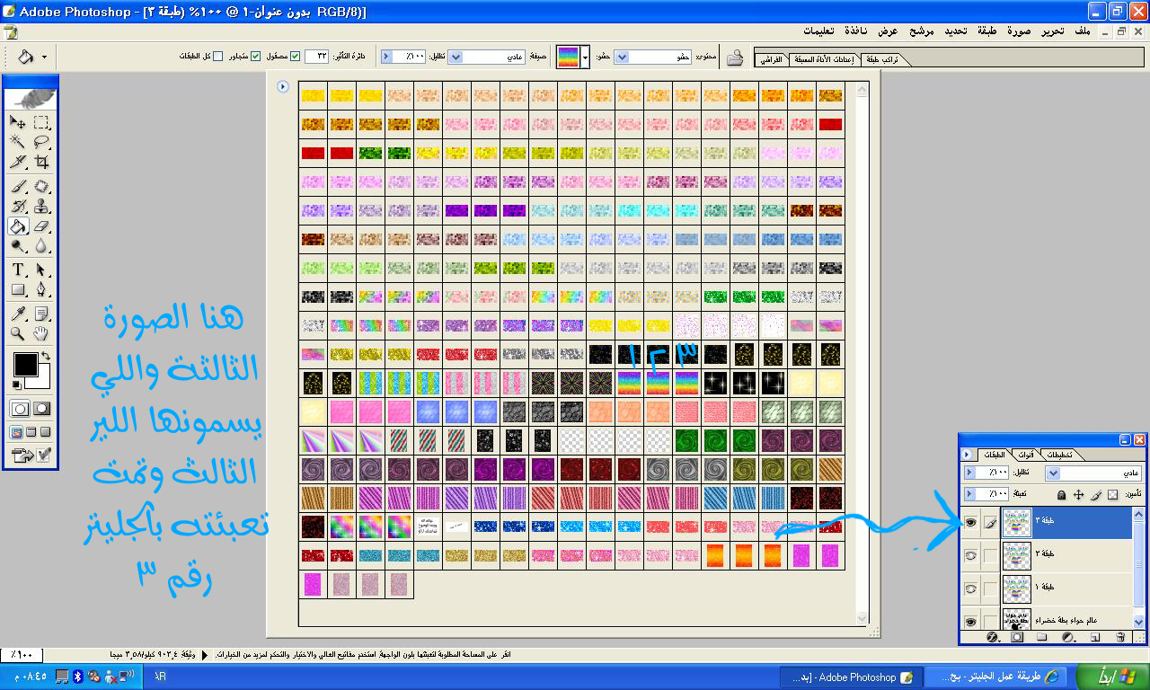
Task: Switch to the قنوات (Channels) tab
Action: [x=1024, y=455]
